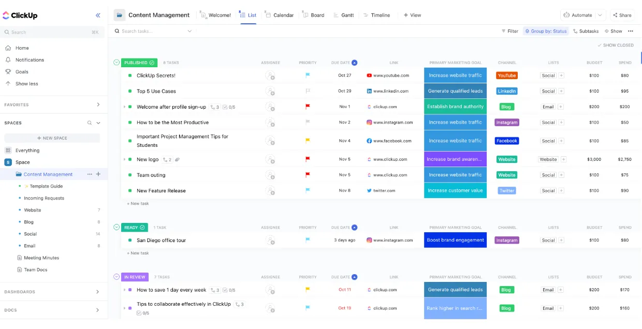The height and width of the screenshot is (329, 642).
Task: Expand the Docs section
Action: [98, 310]
